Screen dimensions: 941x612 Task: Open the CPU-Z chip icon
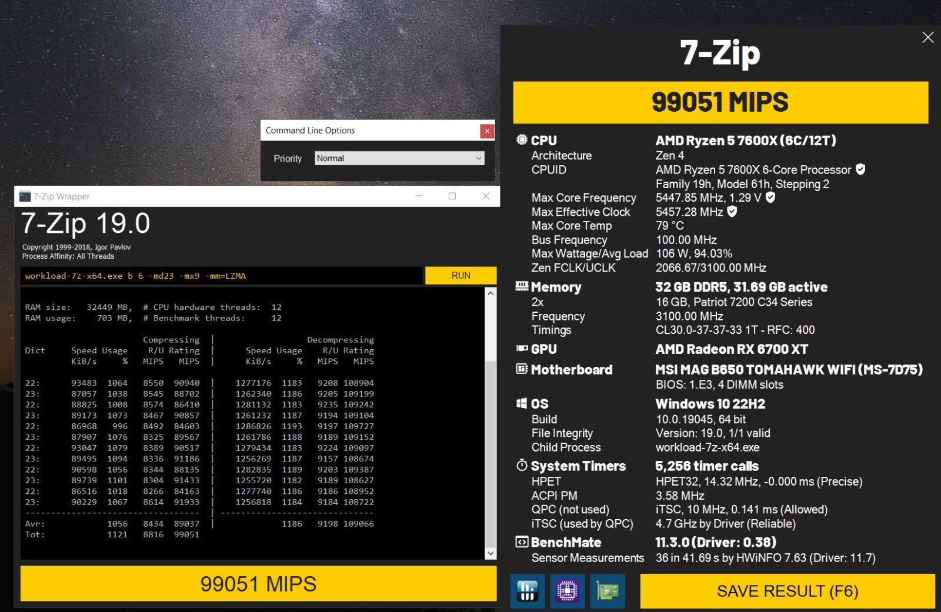click(x=567, y=591)
